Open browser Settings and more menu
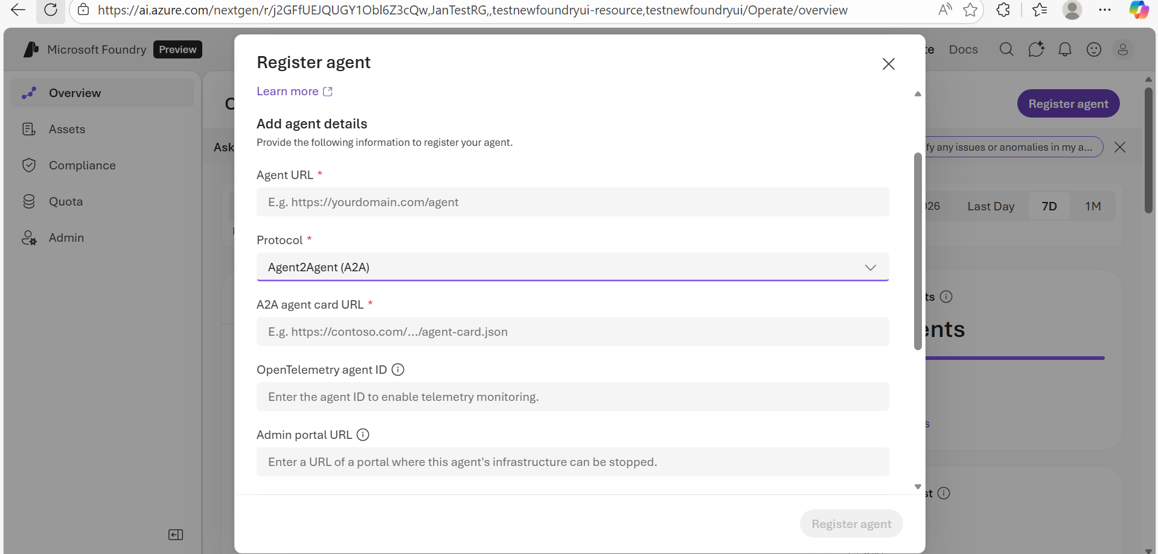 pos(1105,10)
